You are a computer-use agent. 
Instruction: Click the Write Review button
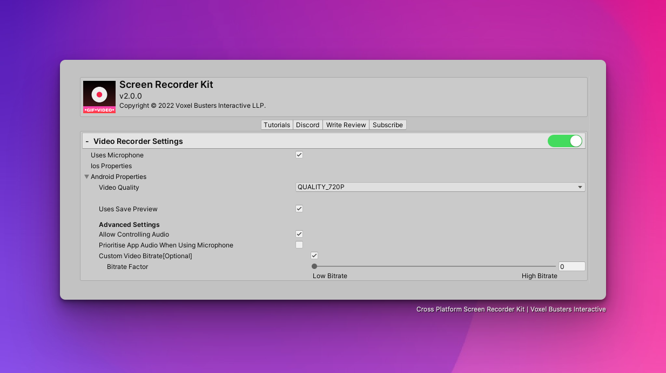pos(346,125)
